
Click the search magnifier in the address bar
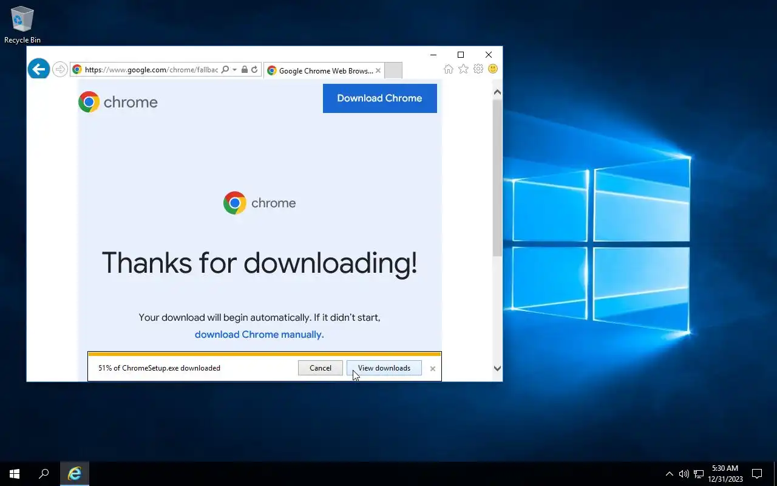point(225,70)
